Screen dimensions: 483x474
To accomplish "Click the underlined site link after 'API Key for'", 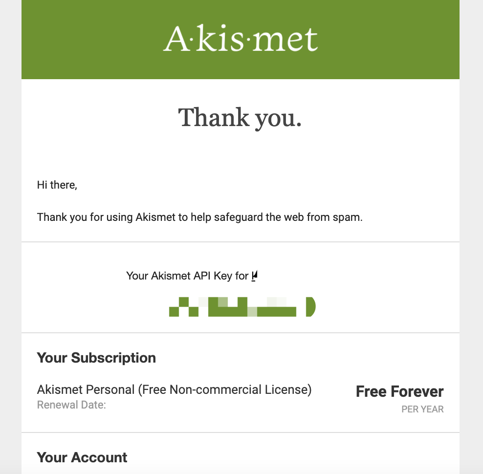I will pos(254,276).
